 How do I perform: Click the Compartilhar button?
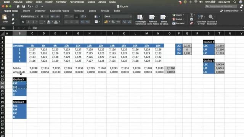click(x=229, y=11)
